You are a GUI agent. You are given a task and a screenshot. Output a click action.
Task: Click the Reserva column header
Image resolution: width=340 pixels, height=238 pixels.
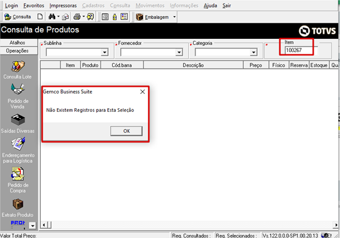click(299, 65)
